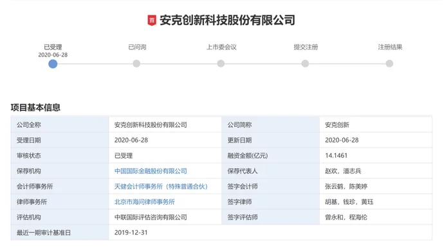
Task: Click the 已受理 stage label
Action: 53,47
